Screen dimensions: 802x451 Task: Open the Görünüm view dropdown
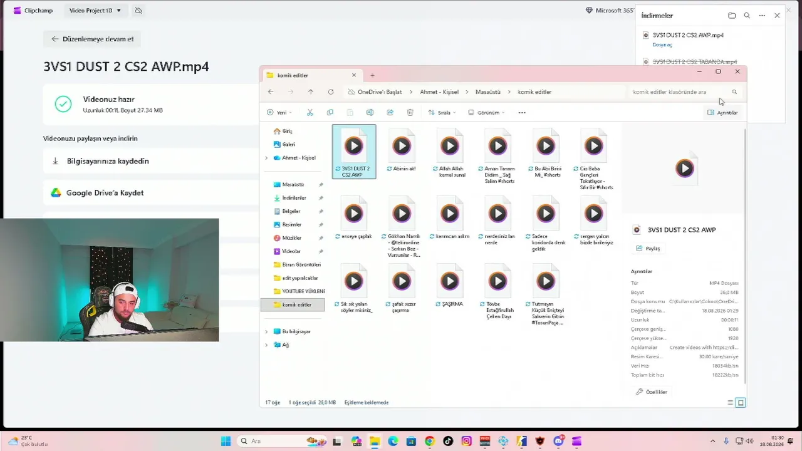(487, 113)
